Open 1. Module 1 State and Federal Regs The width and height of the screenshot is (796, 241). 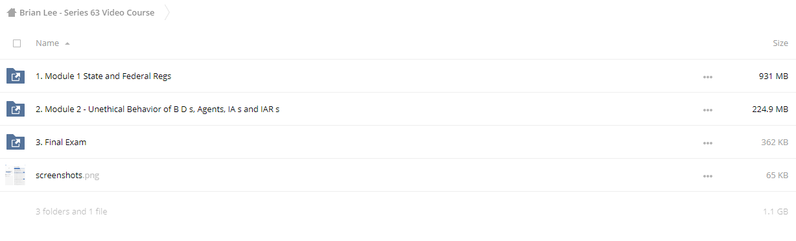104,76
